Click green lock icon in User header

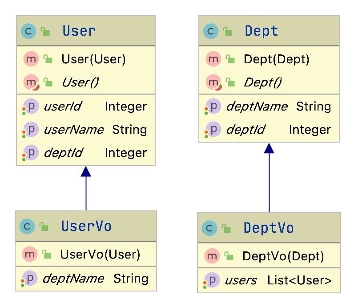(45, 31)
